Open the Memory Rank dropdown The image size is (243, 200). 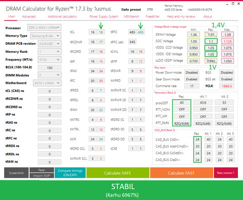tap(50, 51)
